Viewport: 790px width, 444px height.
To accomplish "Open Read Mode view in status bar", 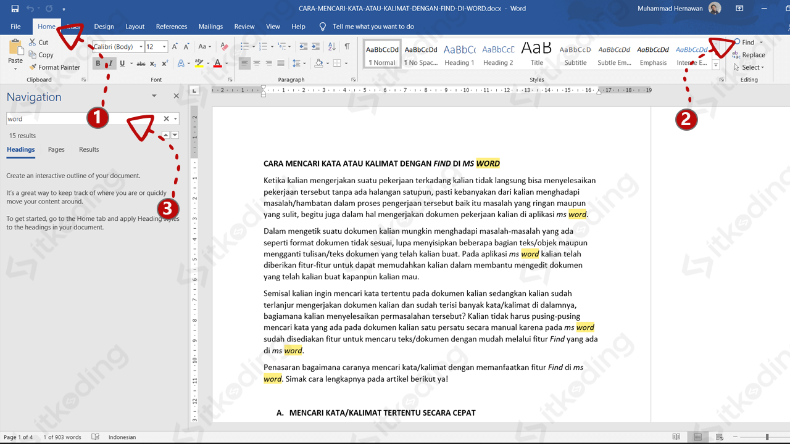I will [676, 437].
